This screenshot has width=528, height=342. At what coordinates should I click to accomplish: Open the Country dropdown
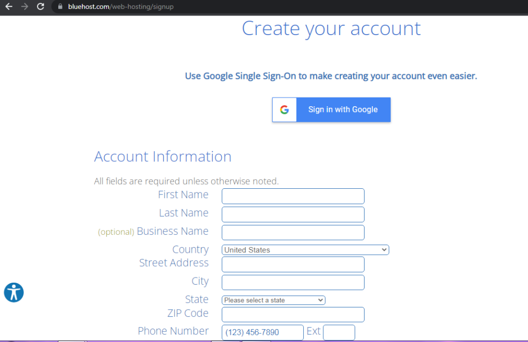[x=305, y=250]
